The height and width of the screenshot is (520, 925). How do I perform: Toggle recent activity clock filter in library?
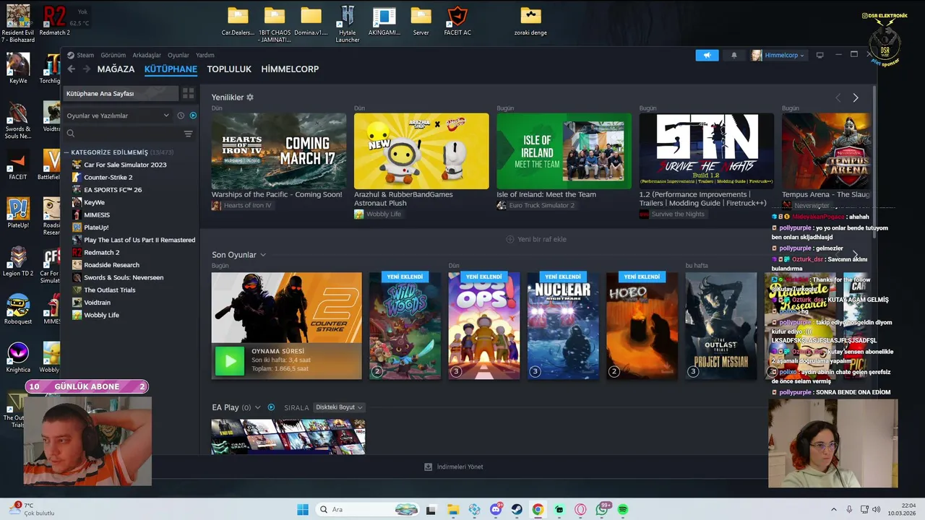pos(181,116)
